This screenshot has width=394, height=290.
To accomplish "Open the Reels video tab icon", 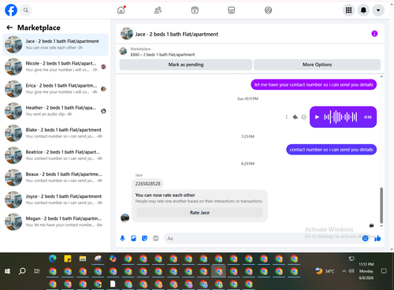I will coord(195,10).
